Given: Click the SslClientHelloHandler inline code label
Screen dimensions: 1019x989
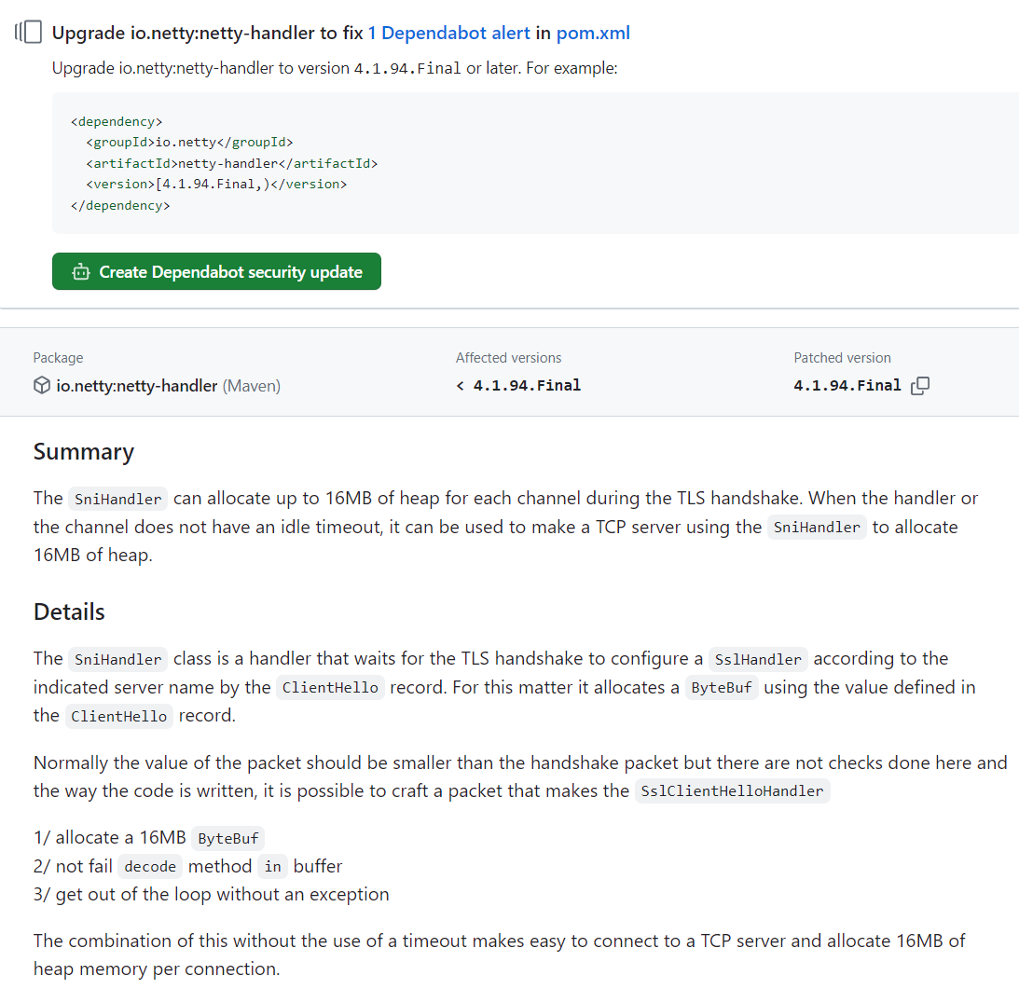Looking at the screenshot, I should pyautogui.click(x=733, y=790).
